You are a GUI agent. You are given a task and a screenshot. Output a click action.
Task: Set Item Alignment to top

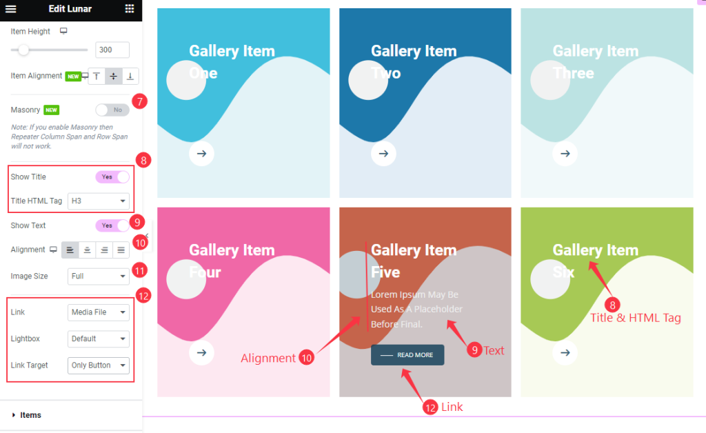click(97, 76)
